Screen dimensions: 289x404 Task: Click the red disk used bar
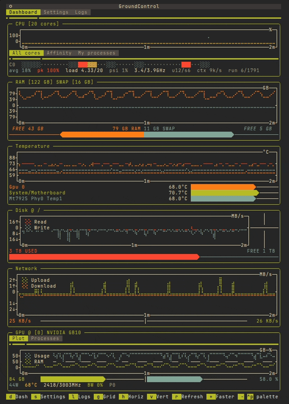pos(104,257)
